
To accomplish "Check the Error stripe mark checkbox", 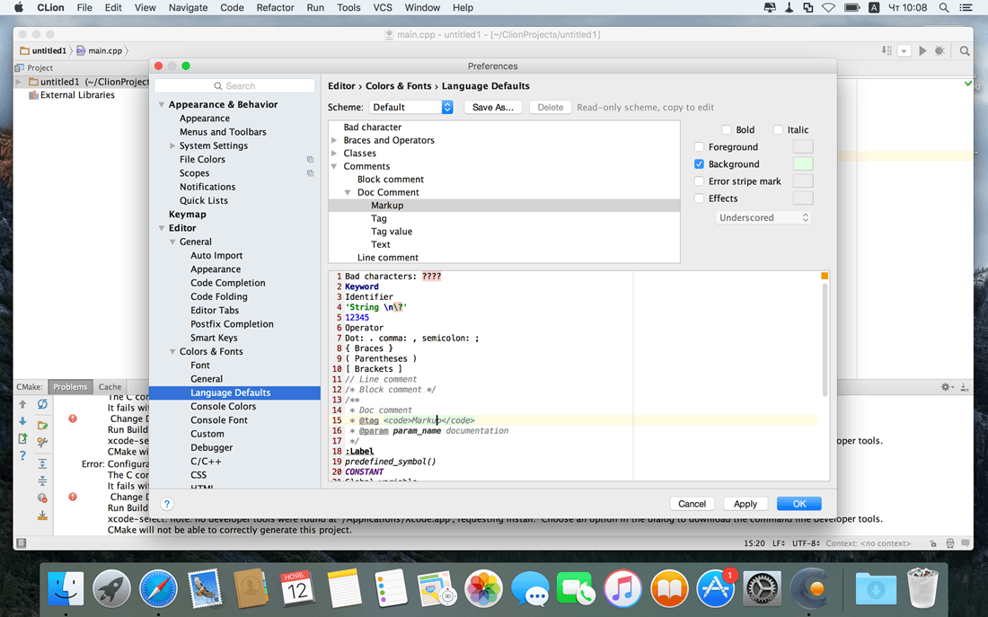I will point(699,181).
